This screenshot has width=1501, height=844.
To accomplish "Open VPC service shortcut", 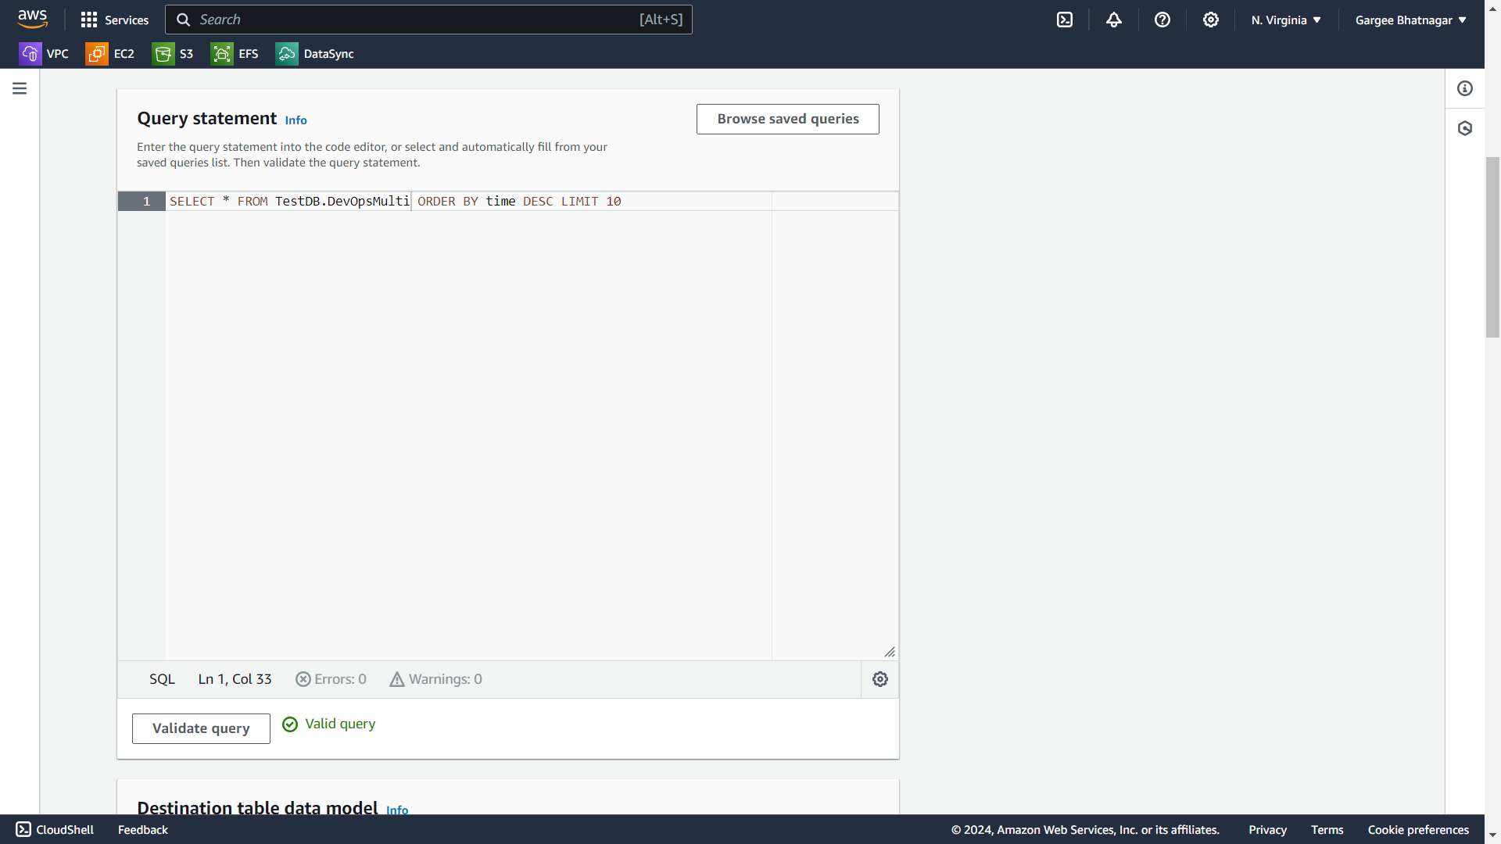I will pyautogui.click(x=44, y=54).
